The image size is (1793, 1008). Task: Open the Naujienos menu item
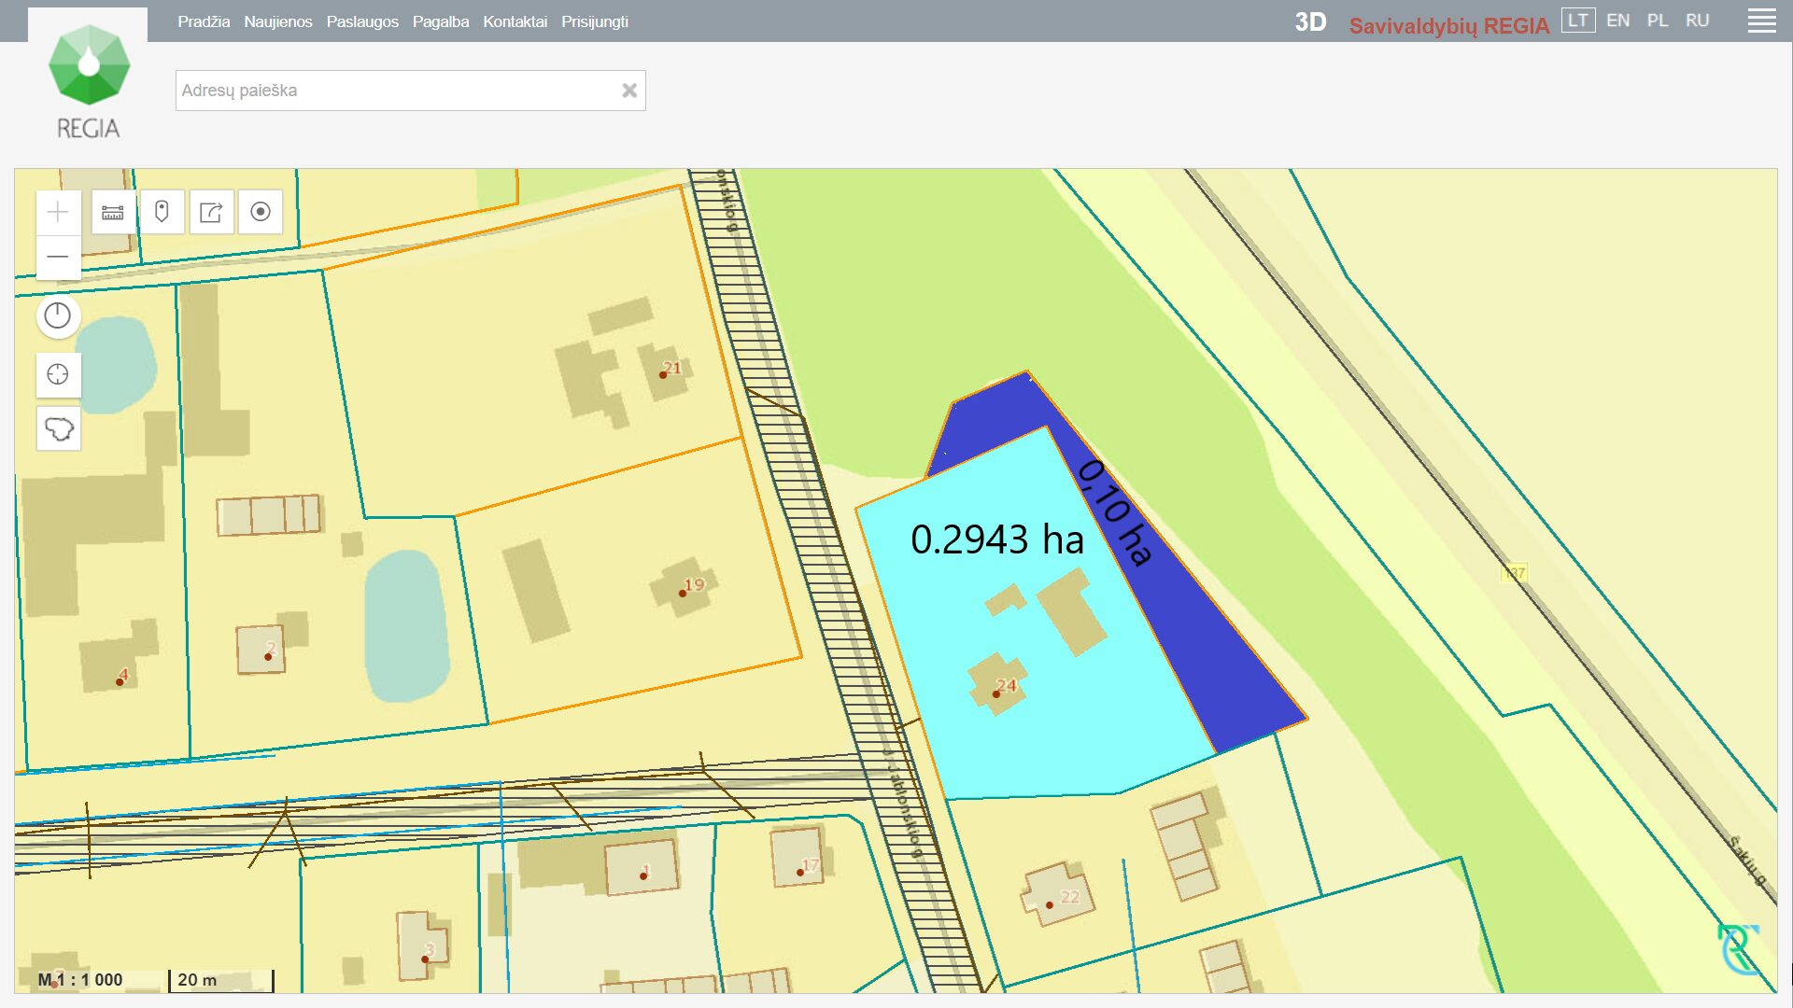tap(278, 21)
